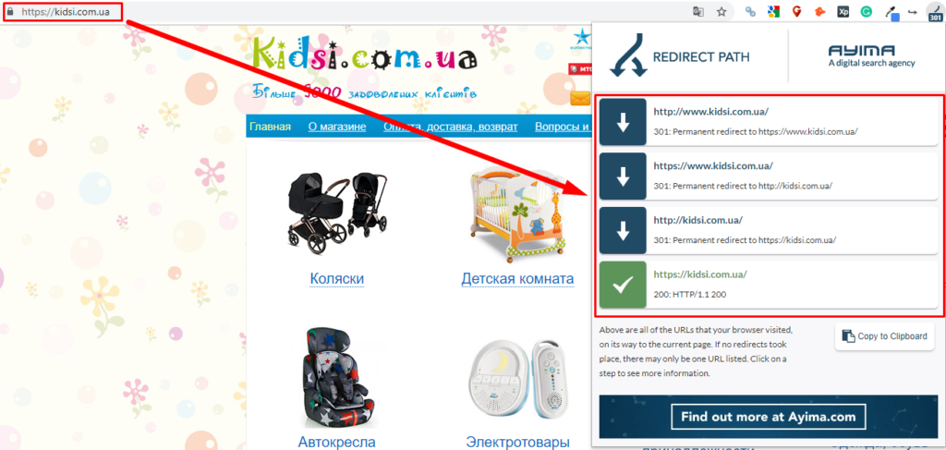Click the Google Translate icon in address bar

pyautogui.click(x=698, y=11)
